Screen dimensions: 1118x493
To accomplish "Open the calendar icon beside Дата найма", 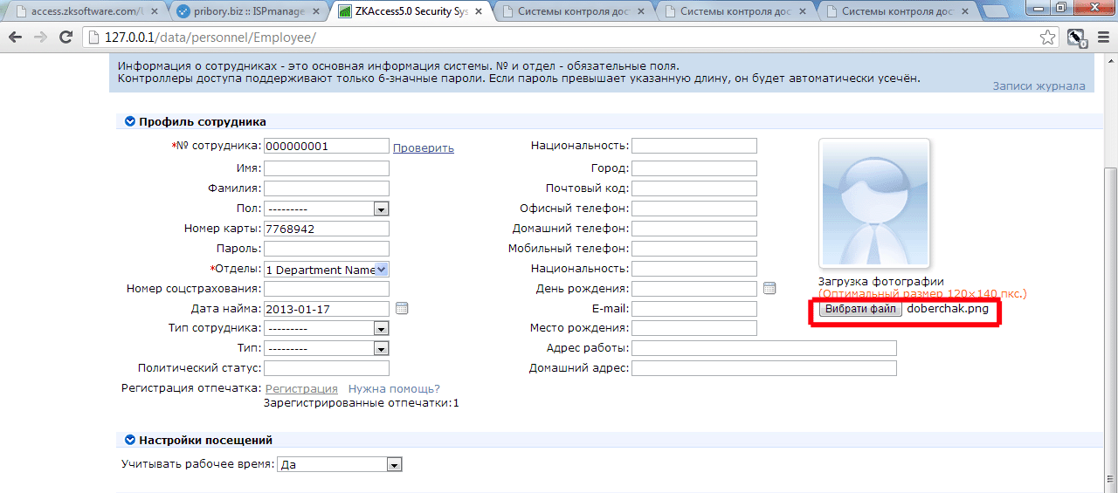I will point(402,308).
